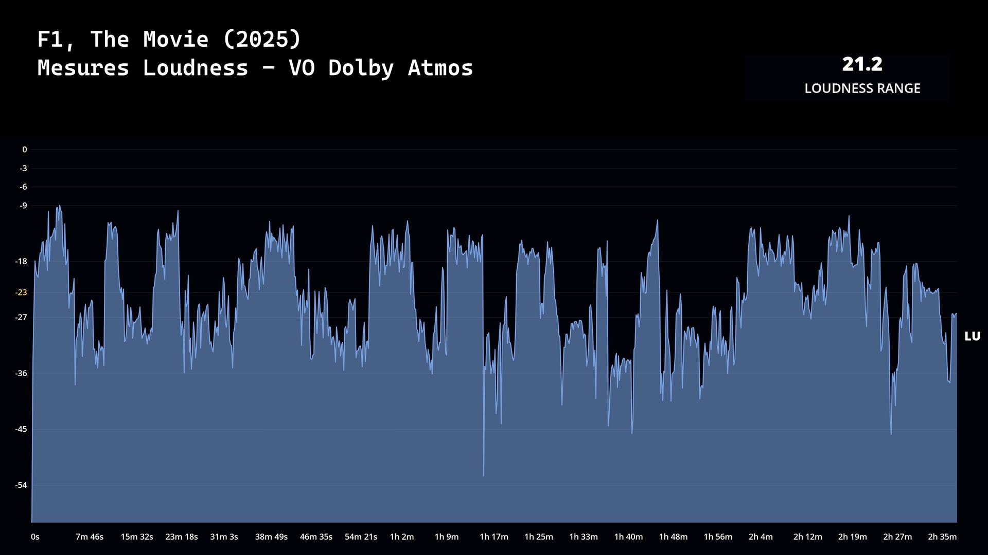Click the -9 y-axis label

tap(23, 206)
